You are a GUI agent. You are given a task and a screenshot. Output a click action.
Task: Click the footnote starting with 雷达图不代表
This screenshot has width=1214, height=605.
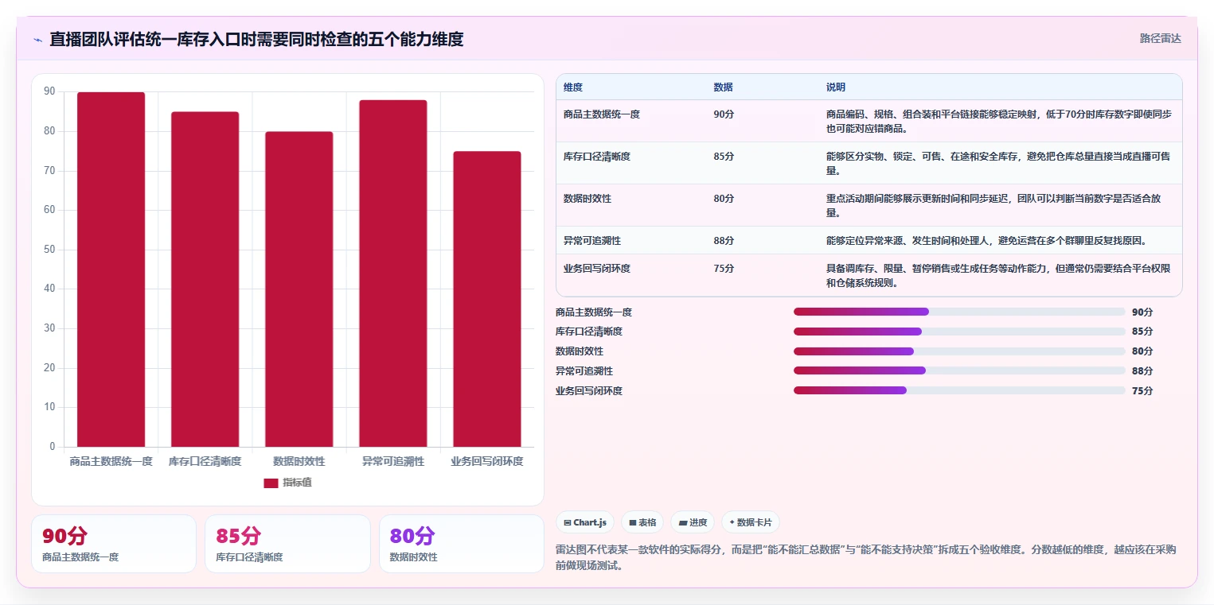(x=866, y=558)
